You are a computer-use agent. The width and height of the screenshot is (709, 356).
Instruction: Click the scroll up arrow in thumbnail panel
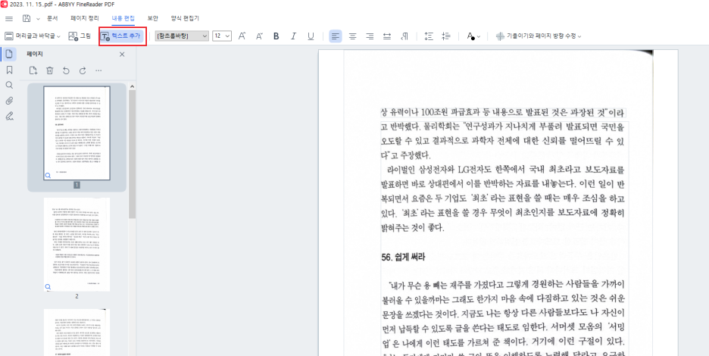(x=133, y=86)
